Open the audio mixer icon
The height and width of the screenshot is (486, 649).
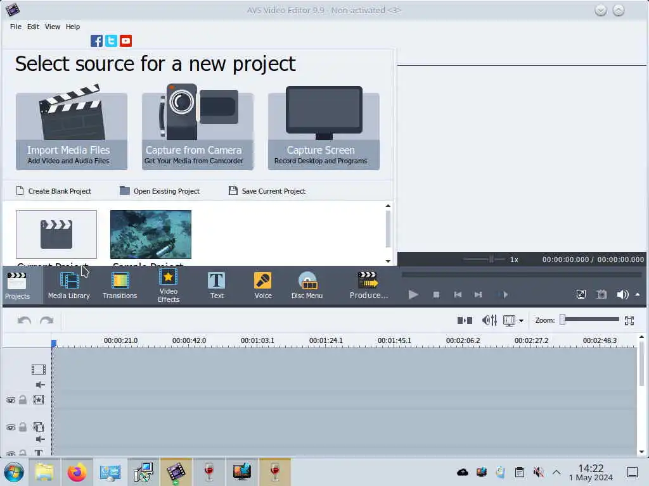coord(489,321)
